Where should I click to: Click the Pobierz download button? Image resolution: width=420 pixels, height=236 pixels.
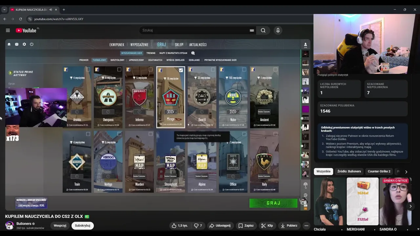tap(289, 226)
